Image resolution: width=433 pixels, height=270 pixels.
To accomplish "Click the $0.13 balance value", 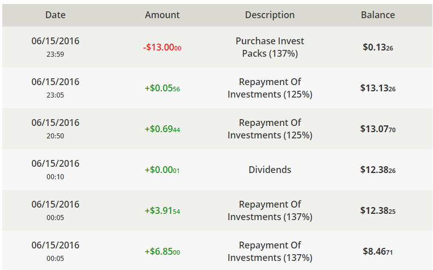I will click(378, 48).
